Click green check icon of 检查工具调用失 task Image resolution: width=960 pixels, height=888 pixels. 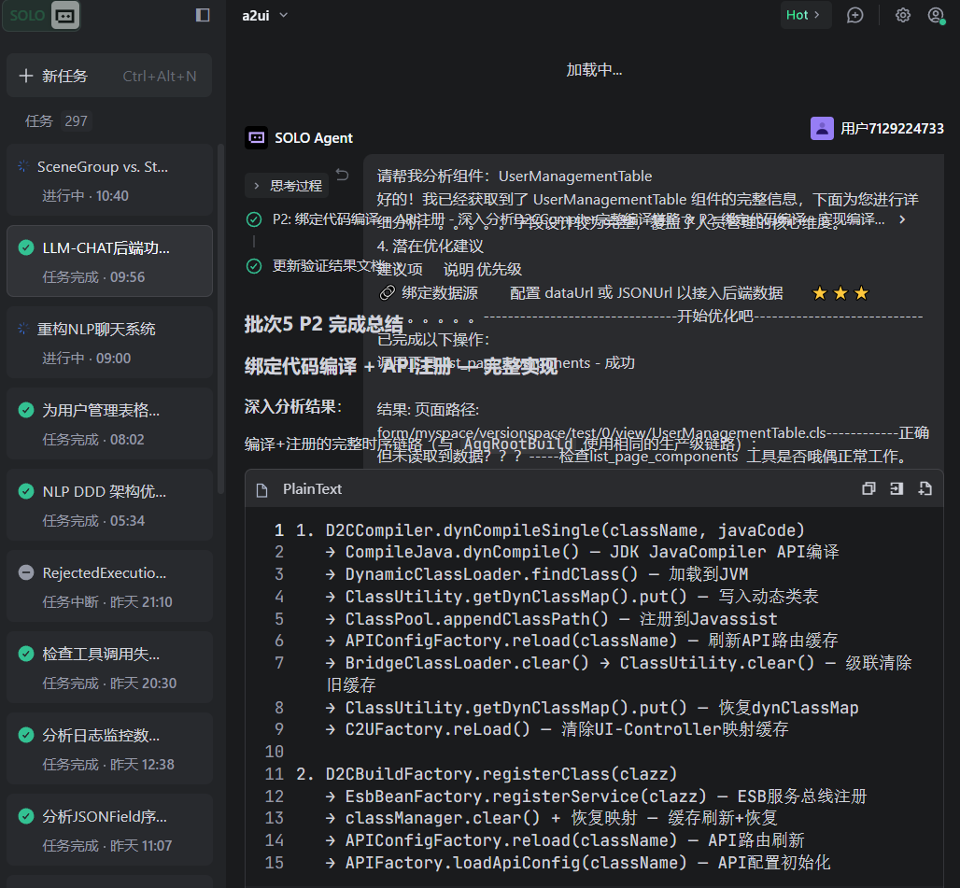(x=26, y=654)
